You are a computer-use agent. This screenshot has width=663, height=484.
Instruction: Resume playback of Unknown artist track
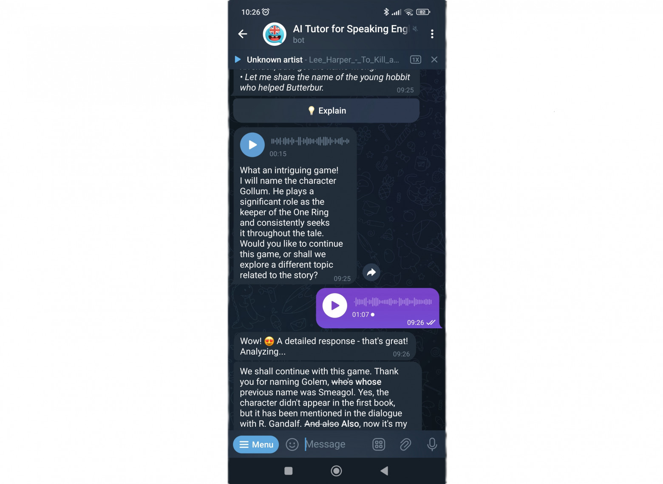point(238,59)
